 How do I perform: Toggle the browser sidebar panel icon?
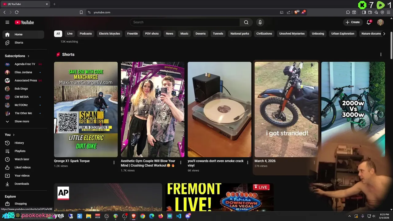click(x=364, y=12)
